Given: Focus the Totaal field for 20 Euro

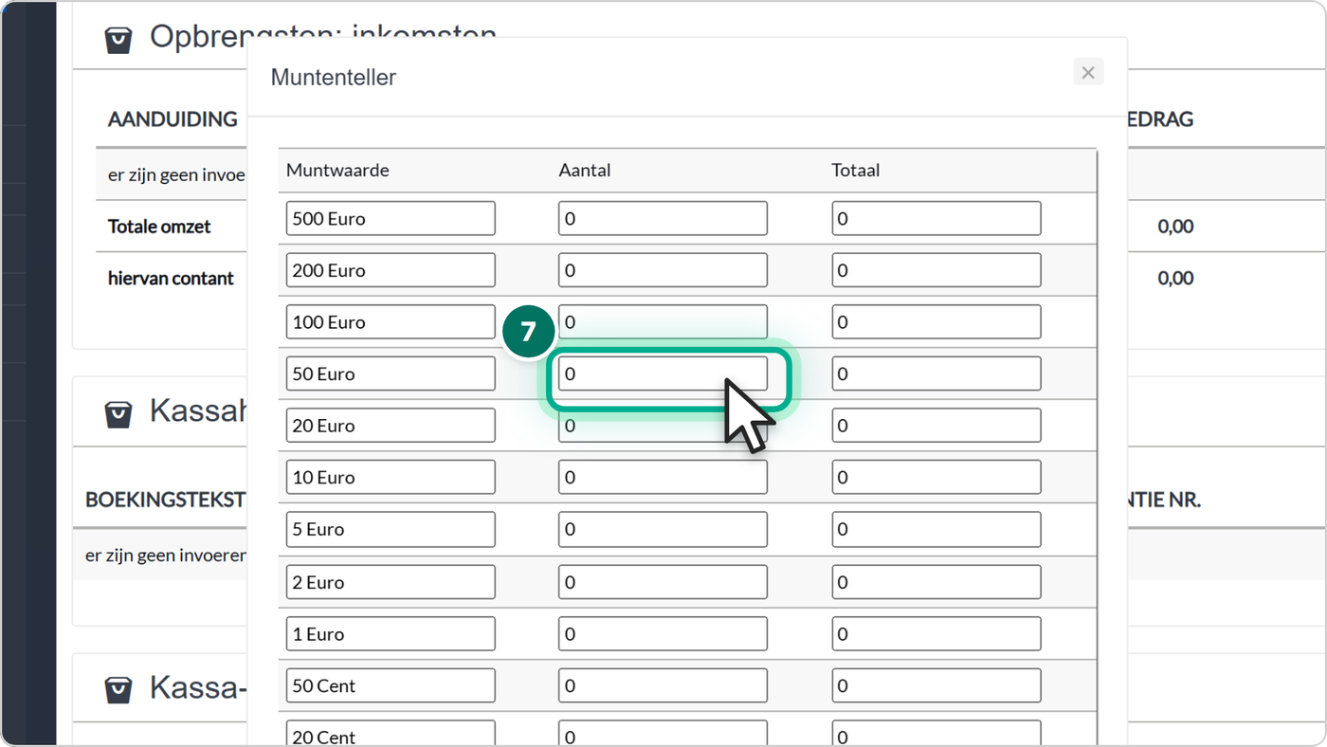Looking at the screenshot, I should click(x=936, y=426).
